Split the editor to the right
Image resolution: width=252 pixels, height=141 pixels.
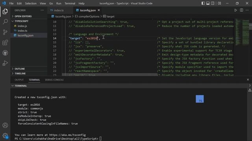pos(241,10)
